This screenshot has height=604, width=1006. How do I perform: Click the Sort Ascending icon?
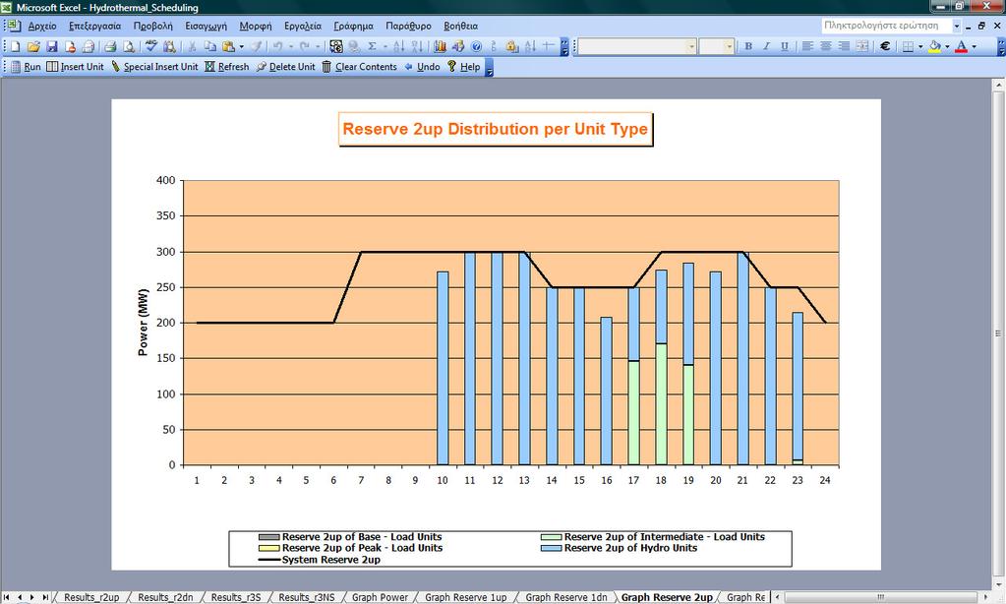(x=398, y=46)
